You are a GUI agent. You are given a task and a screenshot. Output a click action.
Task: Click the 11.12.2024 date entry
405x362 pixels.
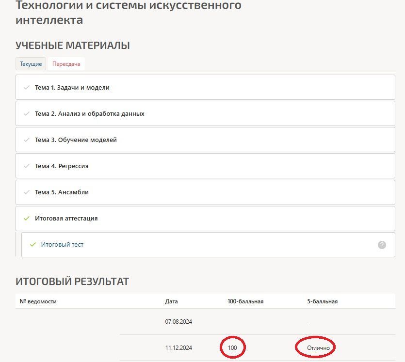[x=179, y=347]
